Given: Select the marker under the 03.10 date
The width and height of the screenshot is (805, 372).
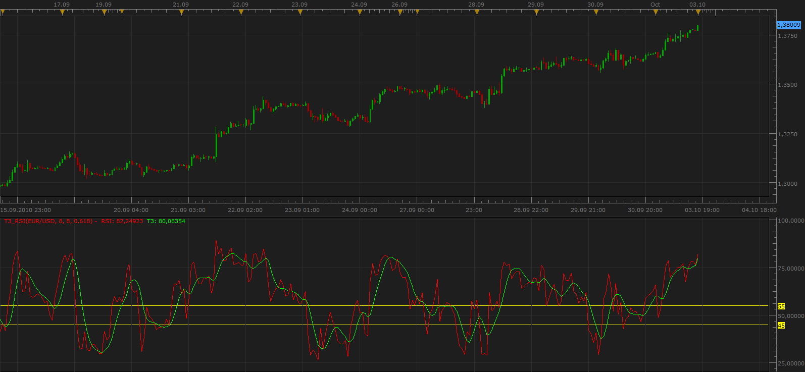Looking at the screenshot, I should click(698, 12).
